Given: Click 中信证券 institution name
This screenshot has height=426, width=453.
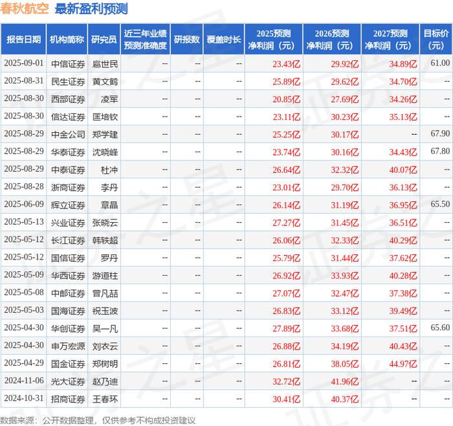Looking at the screenshot, I should (x=68, y=64).
